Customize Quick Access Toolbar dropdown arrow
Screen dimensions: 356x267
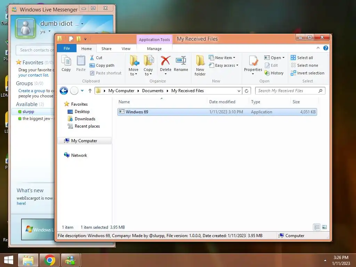click(86, 39)
